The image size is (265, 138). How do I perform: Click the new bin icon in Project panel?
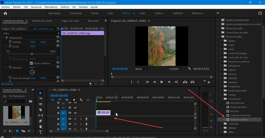(x=31, y=101)
